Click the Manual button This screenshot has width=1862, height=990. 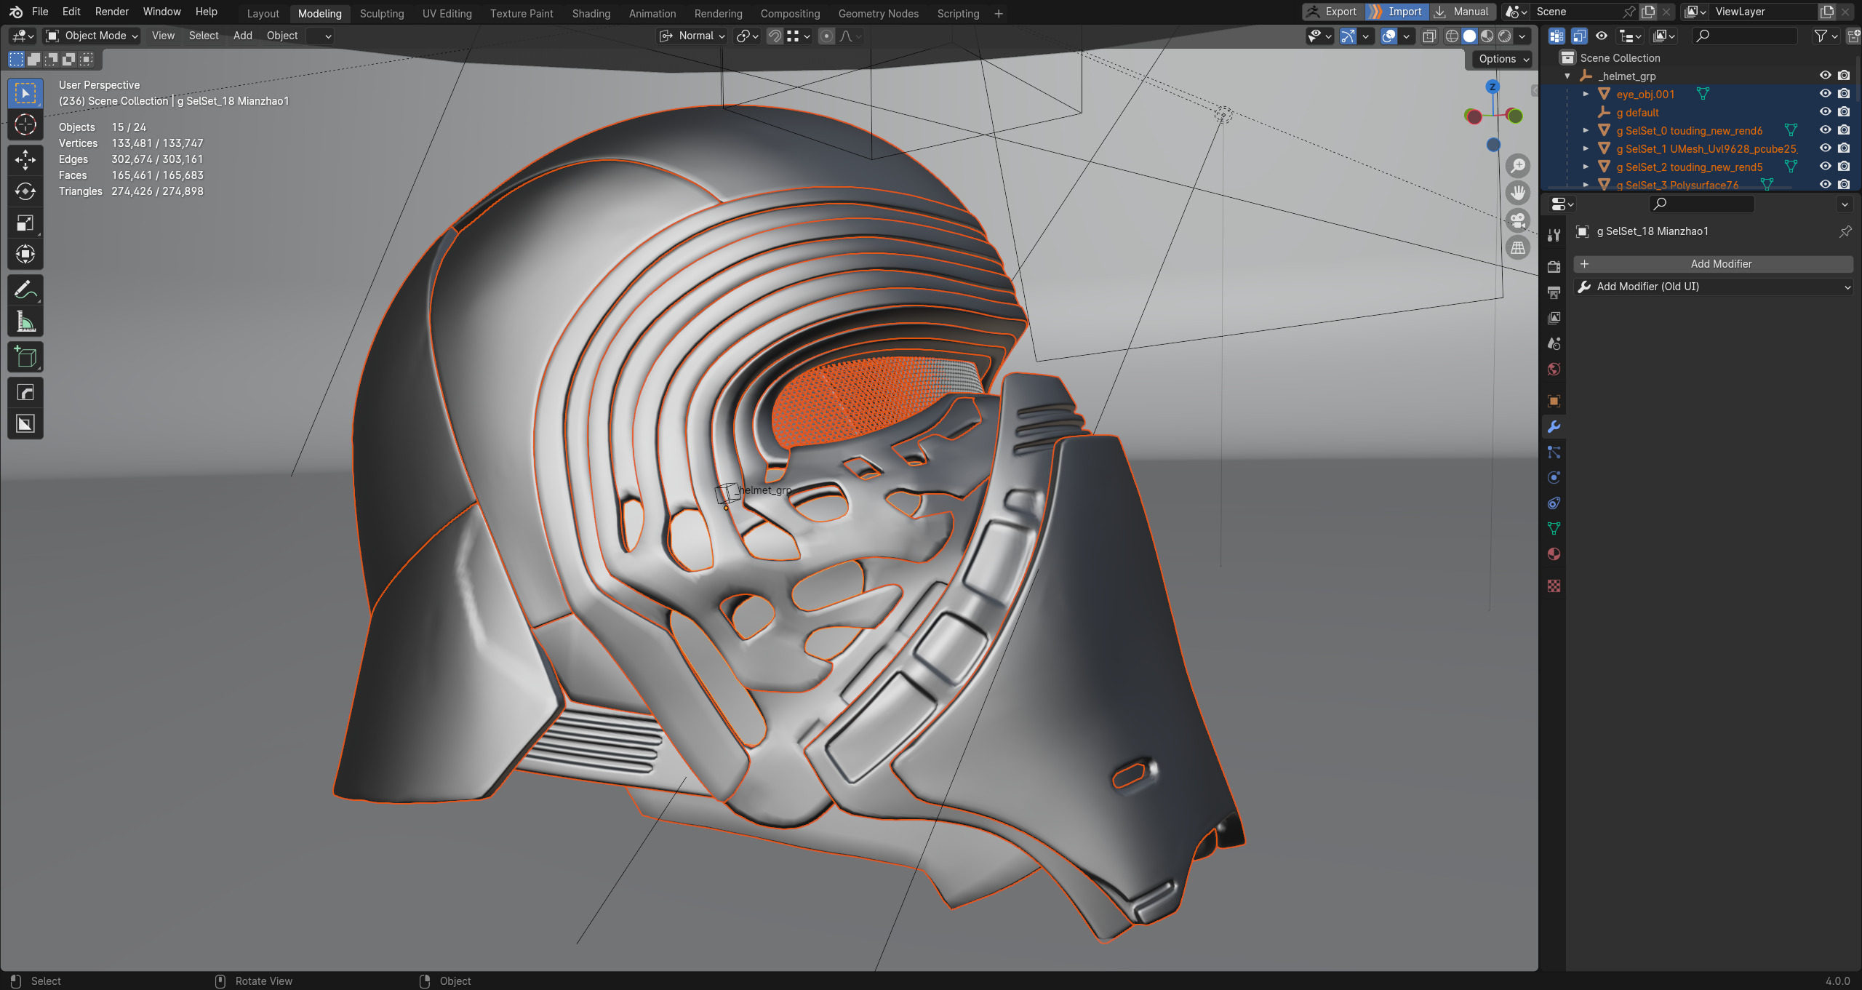[1463, 12]
